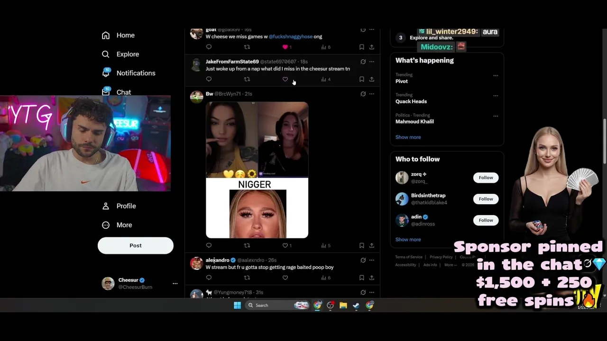
Task: Repost goat's tweet
Action: 247,47
